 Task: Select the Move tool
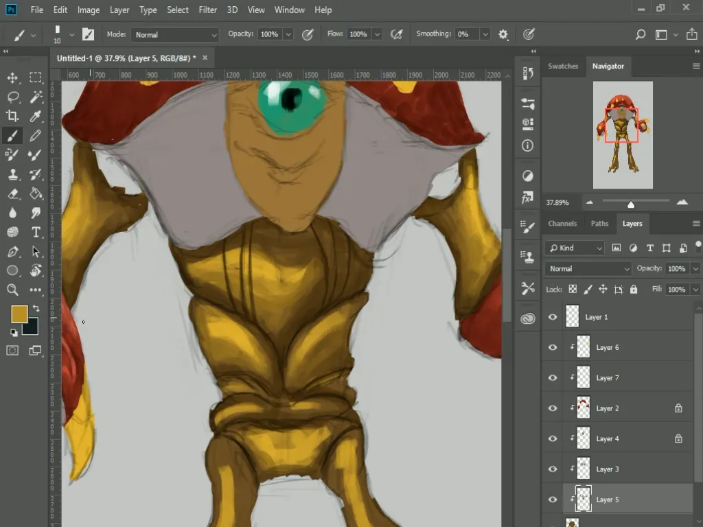(x=12, y=78)
